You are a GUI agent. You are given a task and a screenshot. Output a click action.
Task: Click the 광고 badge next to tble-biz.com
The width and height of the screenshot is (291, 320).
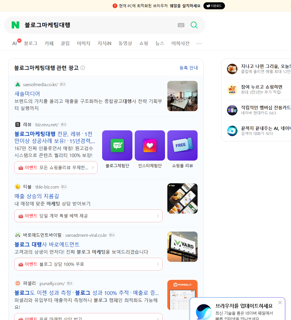pos(64,187)
